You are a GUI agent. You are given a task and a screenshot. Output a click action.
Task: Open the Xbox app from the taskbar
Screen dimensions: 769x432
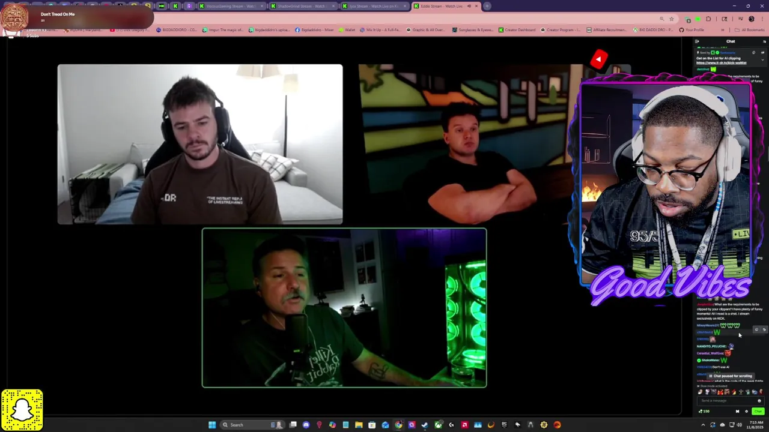pos(438,425)
